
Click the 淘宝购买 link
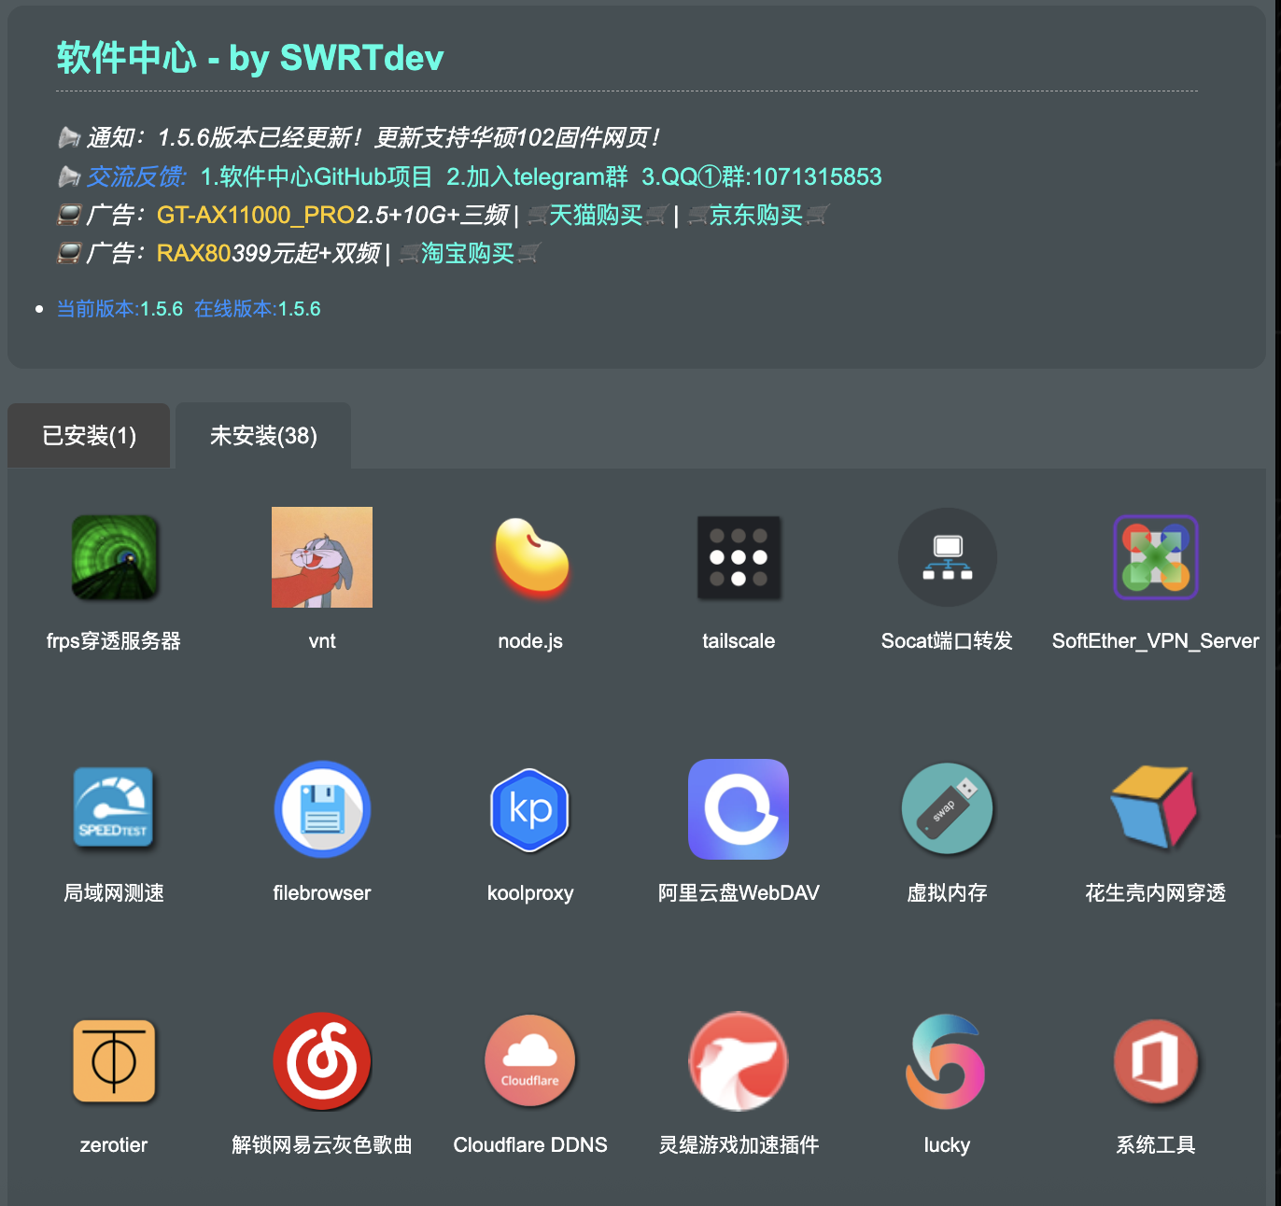[468, 253]
